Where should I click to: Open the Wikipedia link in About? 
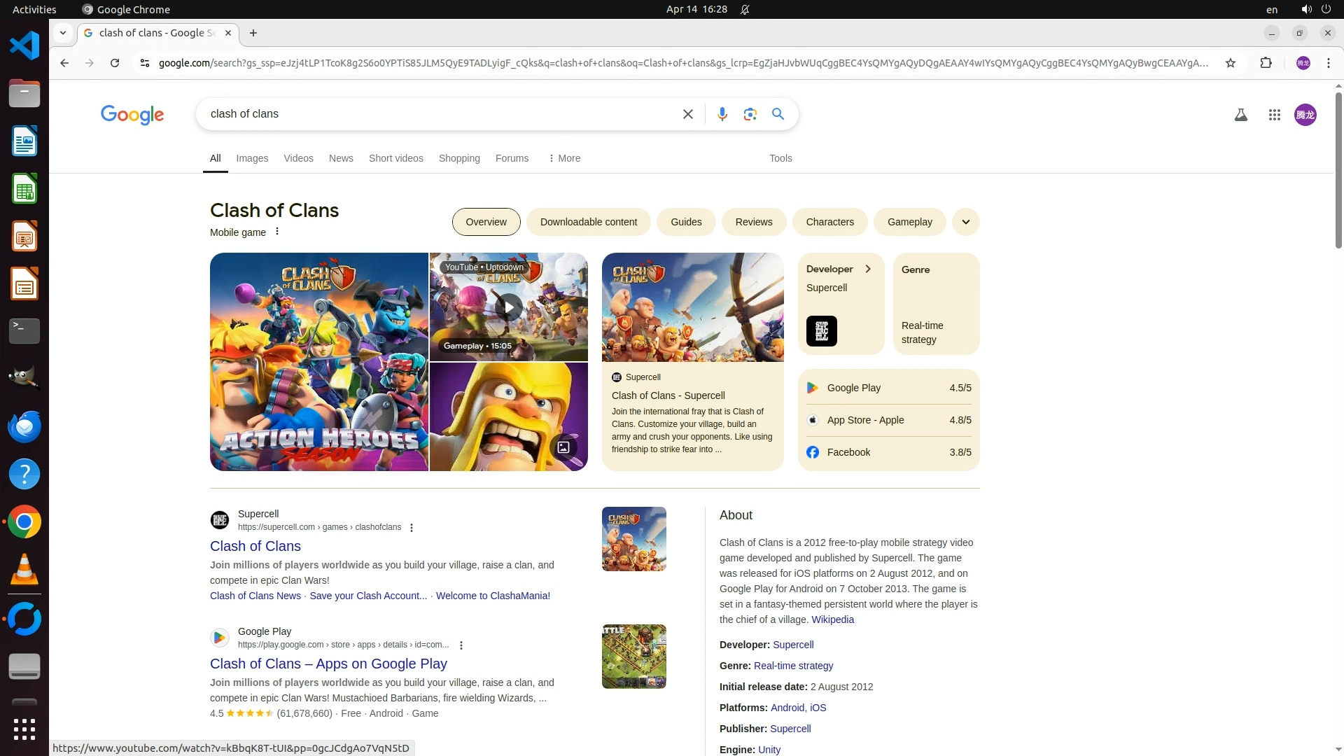tap(832, 619)
